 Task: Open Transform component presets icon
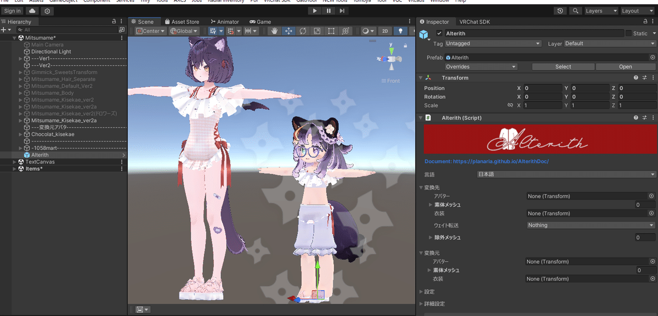click(645, 78)
